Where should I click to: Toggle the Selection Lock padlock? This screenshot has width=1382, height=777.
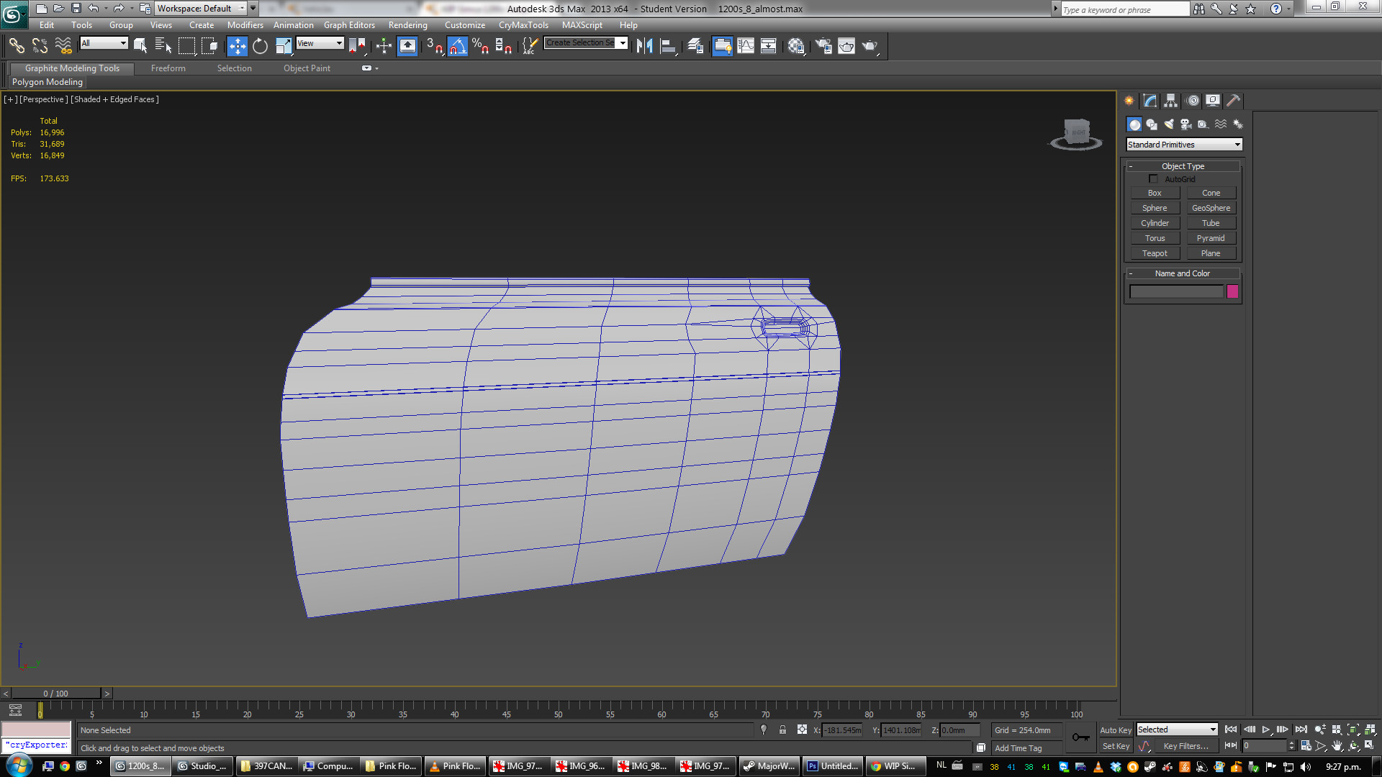pyautogui.click(x=782, y=730)
